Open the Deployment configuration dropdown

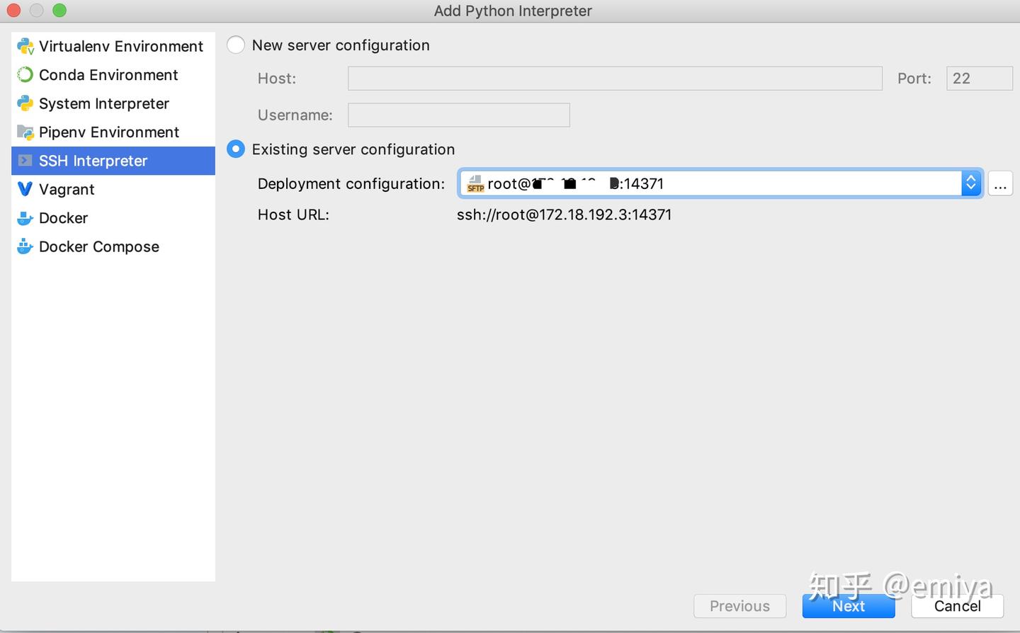[708, 184]
